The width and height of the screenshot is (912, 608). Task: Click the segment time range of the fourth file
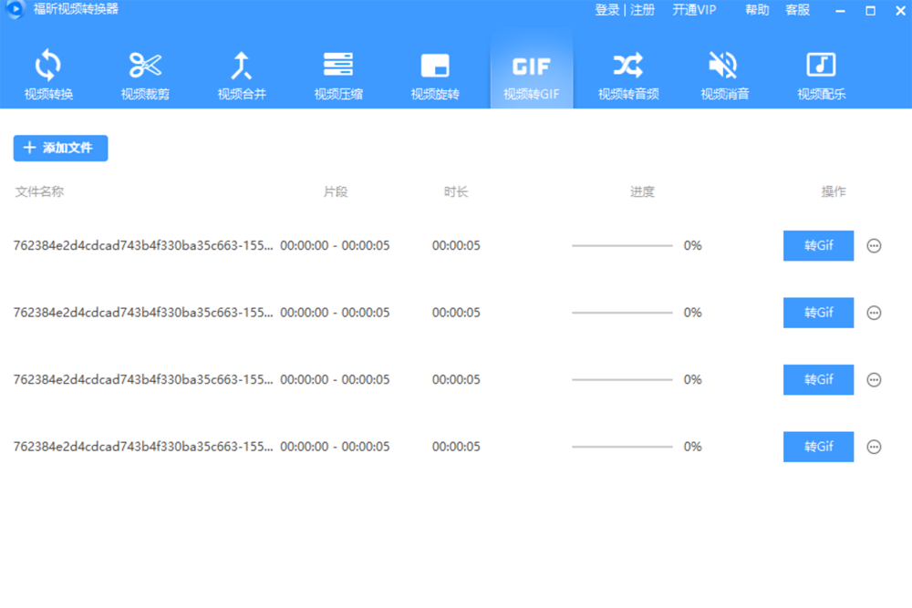coord(335,447)
